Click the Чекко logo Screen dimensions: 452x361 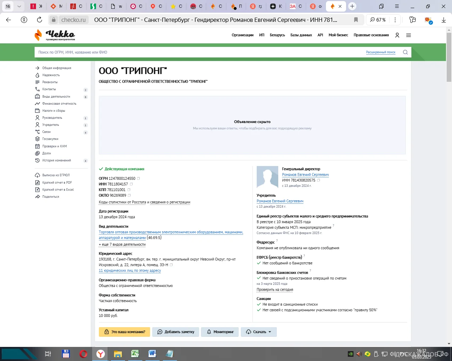pos(55,35)
